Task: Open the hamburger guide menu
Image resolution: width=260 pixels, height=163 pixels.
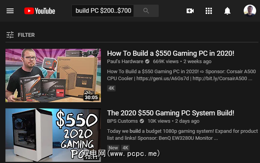Action: [10, 11]
